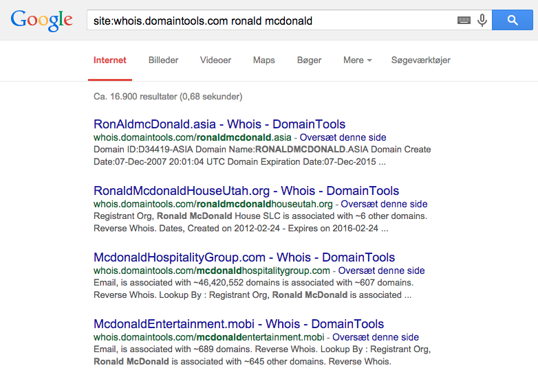The image size is (538, 381).
Task: Click the blue search magnifier button
Action: [x=513, y=20]
